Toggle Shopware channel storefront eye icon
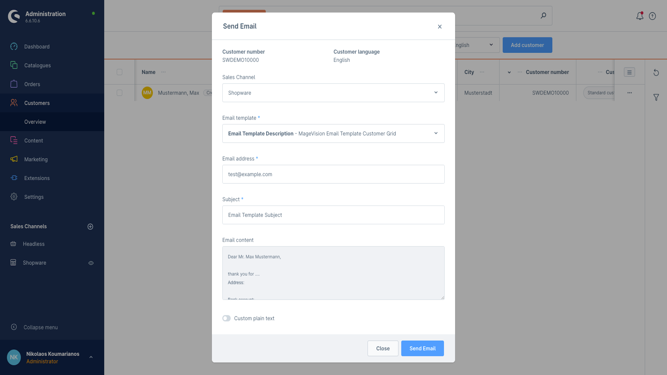This screenshot has width=667, height=375. click(x=91, y=263)
